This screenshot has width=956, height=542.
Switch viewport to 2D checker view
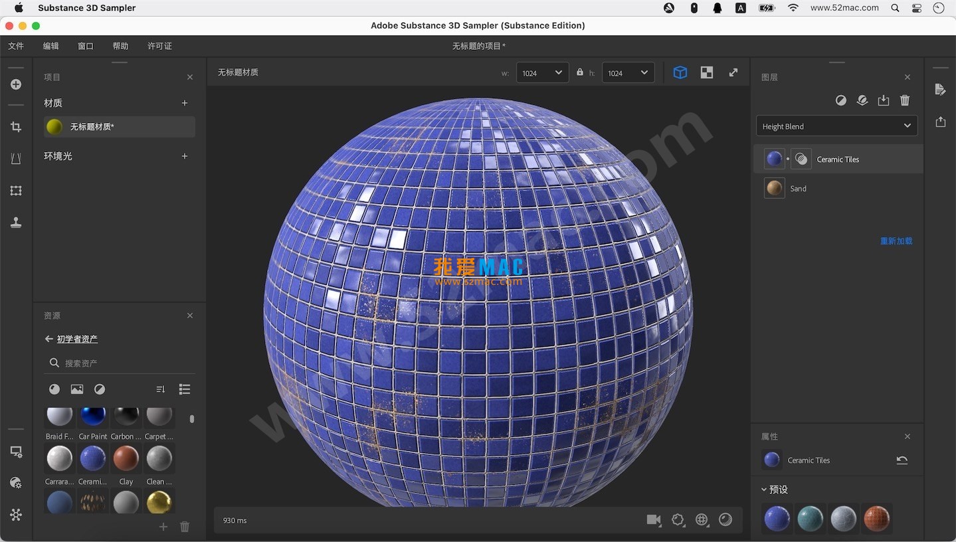point(707,72)
